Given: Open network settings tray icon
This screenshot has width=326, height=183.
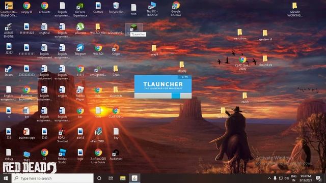Looking at the screenshot, I should [281, 178].
